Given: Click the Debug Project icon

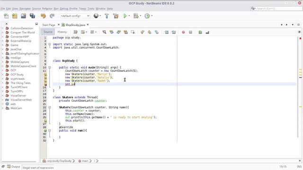Looking at the screenshot, I should pos(136,16).
